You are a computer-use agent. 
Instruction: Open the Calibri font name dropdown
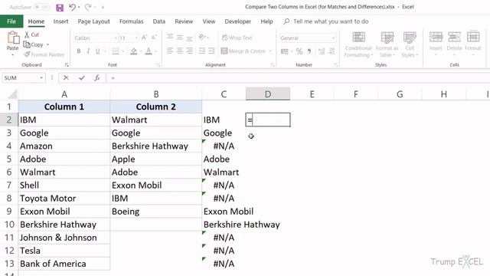(116, 38)
